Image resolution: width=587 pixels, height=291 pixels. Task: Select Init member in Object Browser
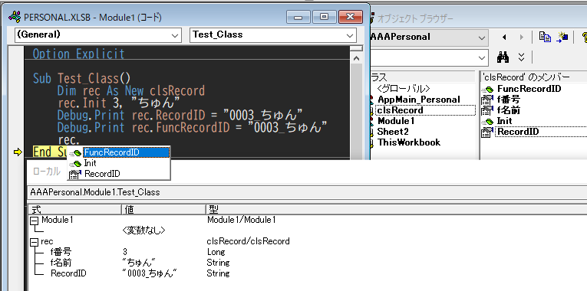[x=504, y=121]
